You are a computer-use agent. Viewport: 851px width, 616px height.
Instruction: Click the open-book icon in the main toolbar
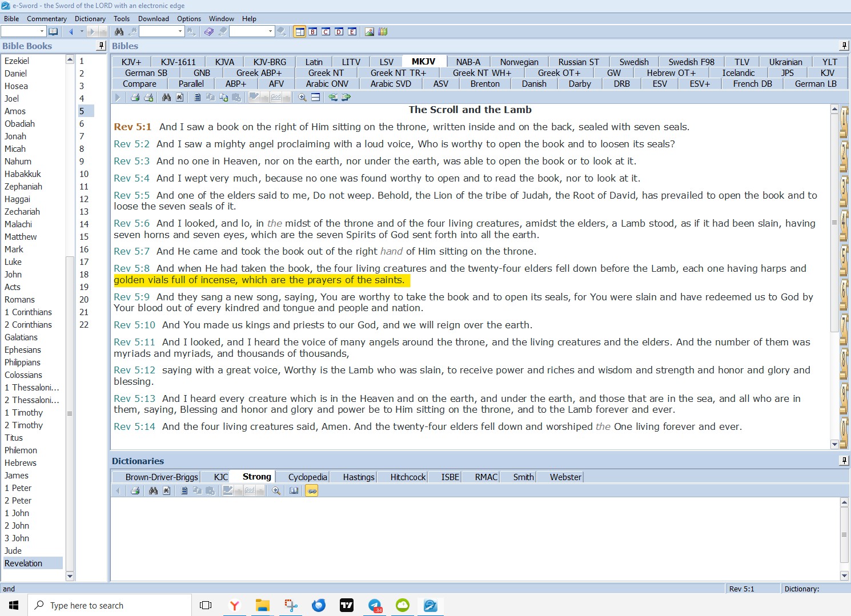coord(53,31)
